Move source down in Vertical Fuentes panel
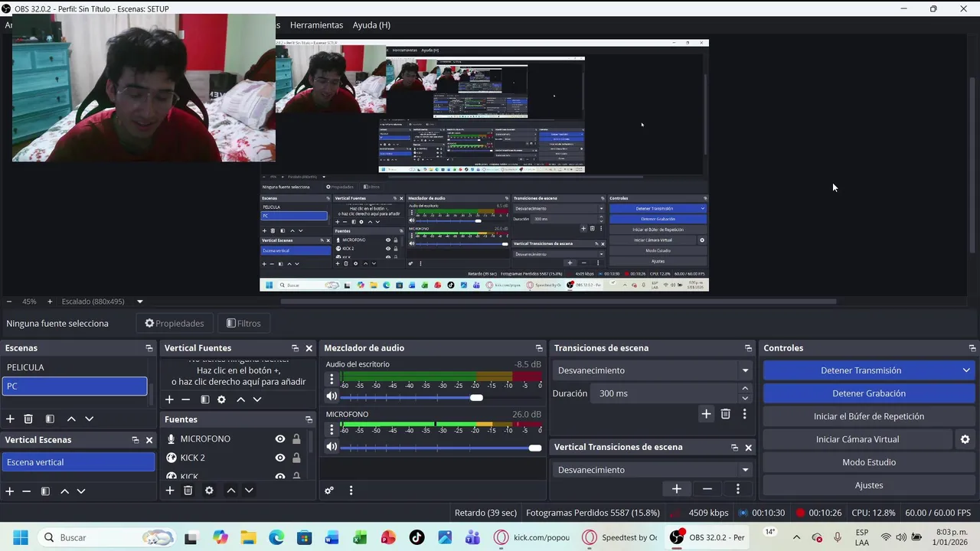The image size is (980, 551). pos(257,399)
